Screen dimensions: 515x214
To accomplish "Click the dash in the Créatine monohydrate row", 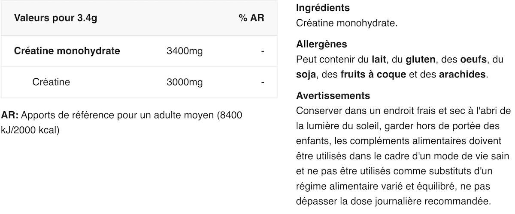I will point(262,51).
